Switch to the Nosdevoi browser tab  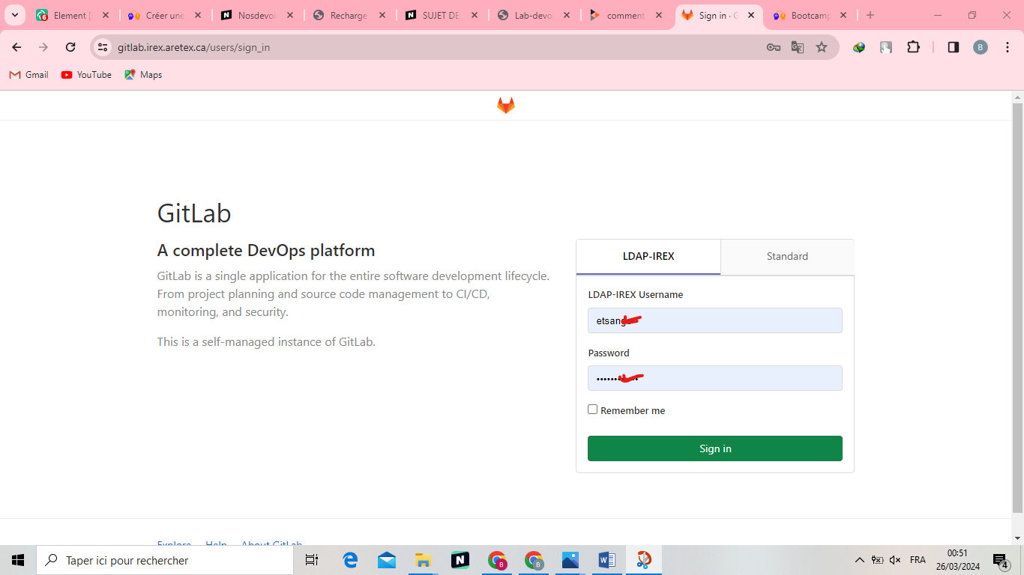[256, 15]
